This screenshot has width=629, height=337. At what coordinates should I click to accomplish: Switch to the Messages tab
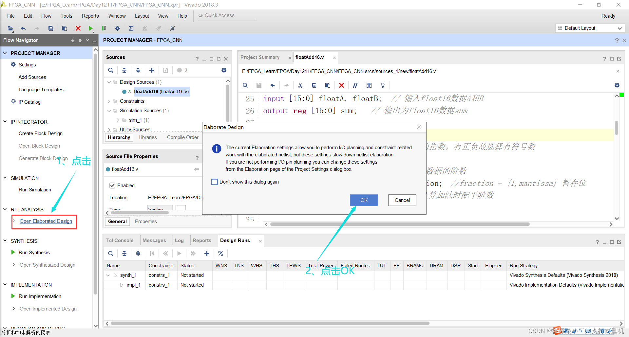point(154,240)
